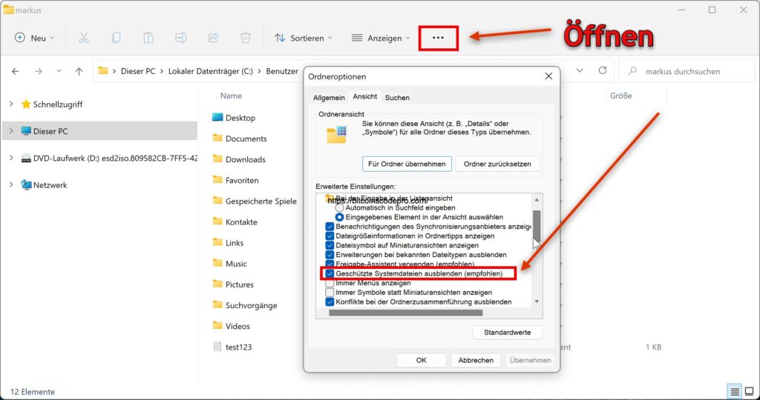Refresh the current folder view
760x400 pixels.
(603, 70)
